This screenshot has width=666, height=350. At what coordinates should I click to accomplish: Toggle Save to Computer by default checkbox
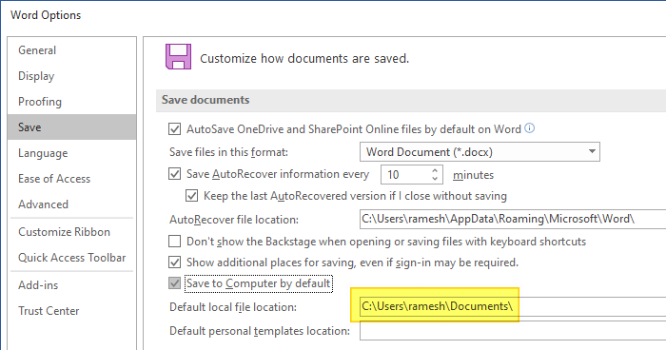[x=174, y=282]
